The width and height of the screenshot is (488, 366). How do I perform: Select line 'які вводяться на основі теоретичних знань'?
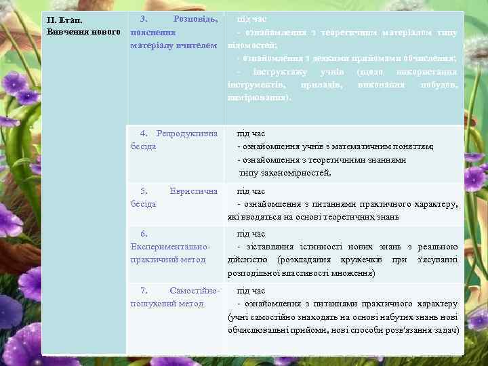pyautogui.click(x=313, y=218)
